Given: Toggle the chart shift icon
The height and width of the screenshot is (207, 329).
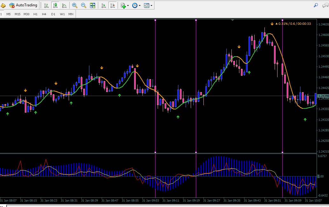Looking at the screenshot, I should (x=113, y=5).
